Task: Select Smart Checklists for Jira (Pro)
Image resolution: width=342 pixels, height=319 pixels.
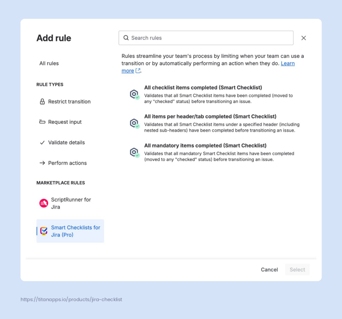Action: point(76,231)
